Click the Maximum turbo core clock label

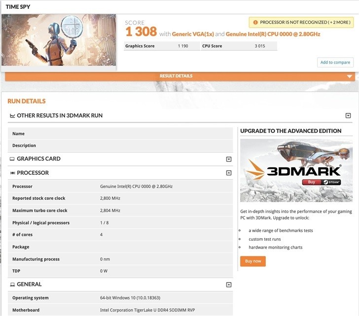pos(40,211)
